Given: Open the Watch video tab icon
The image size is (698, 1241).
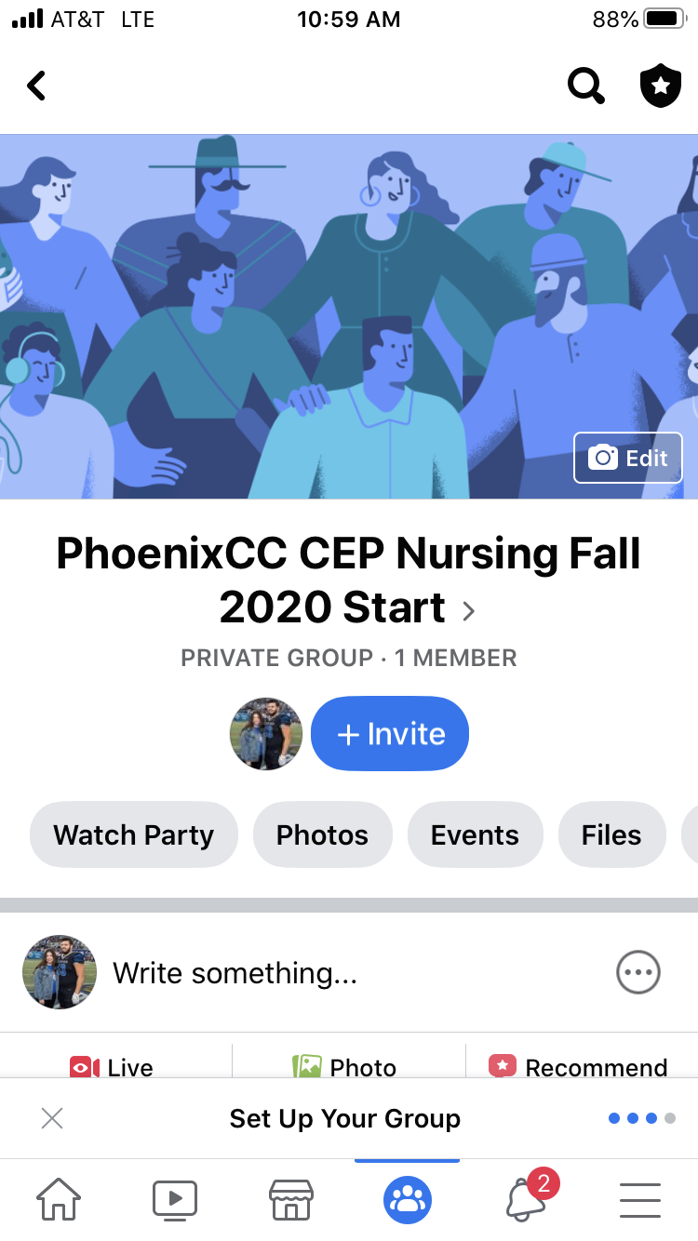Looking at the screenshot, I should [x=175, y=1199].
